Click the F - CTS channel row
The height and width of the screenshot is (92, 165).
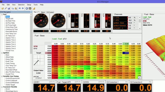coord(126,18)
